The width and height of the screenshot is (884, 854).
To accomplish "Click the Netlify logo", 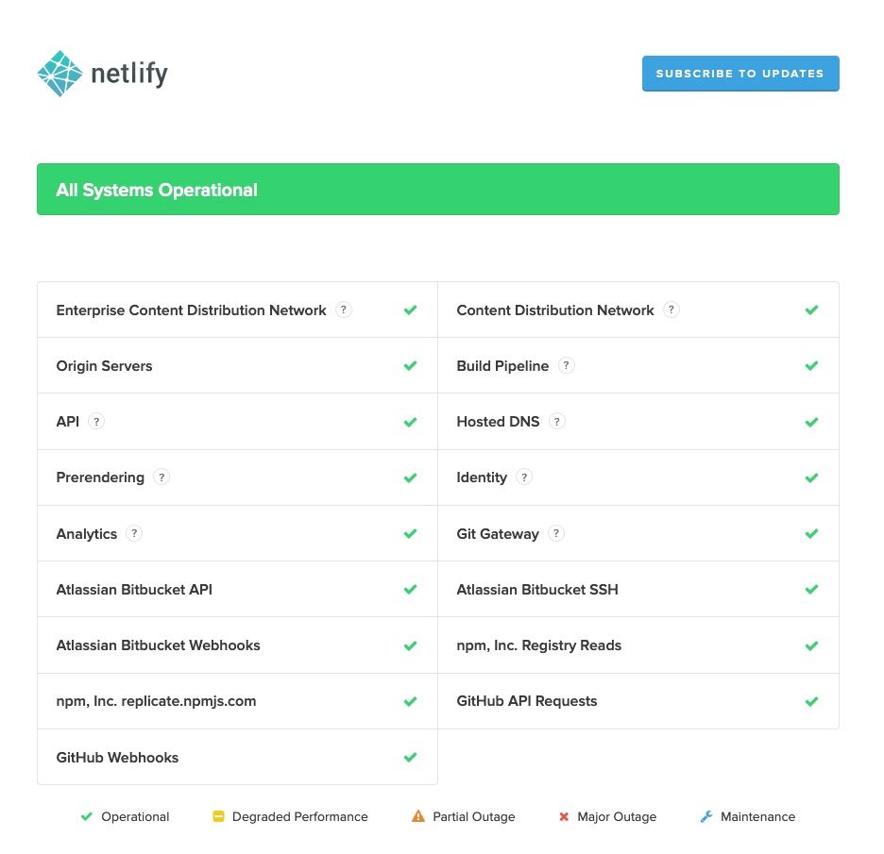I will click(x=103, y=74).
